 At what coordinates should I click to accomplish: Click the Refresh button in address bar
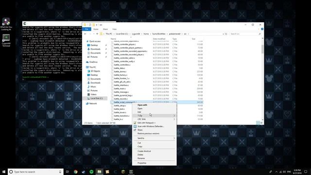point(226,34)
